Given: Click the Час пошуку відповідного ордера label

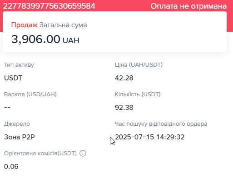Looking at the screenshot, I should [x=161, y=124].
